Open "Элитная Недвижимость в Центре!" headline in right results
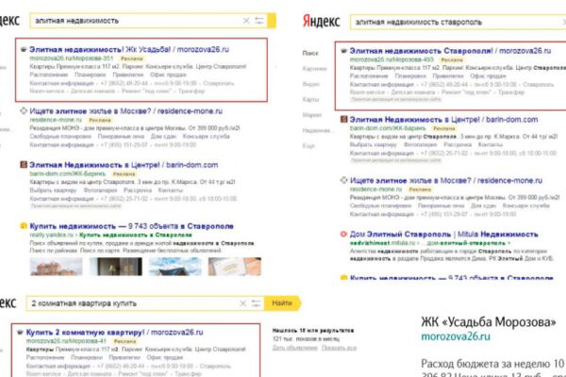The image size is (566, 377). [443, 120]
